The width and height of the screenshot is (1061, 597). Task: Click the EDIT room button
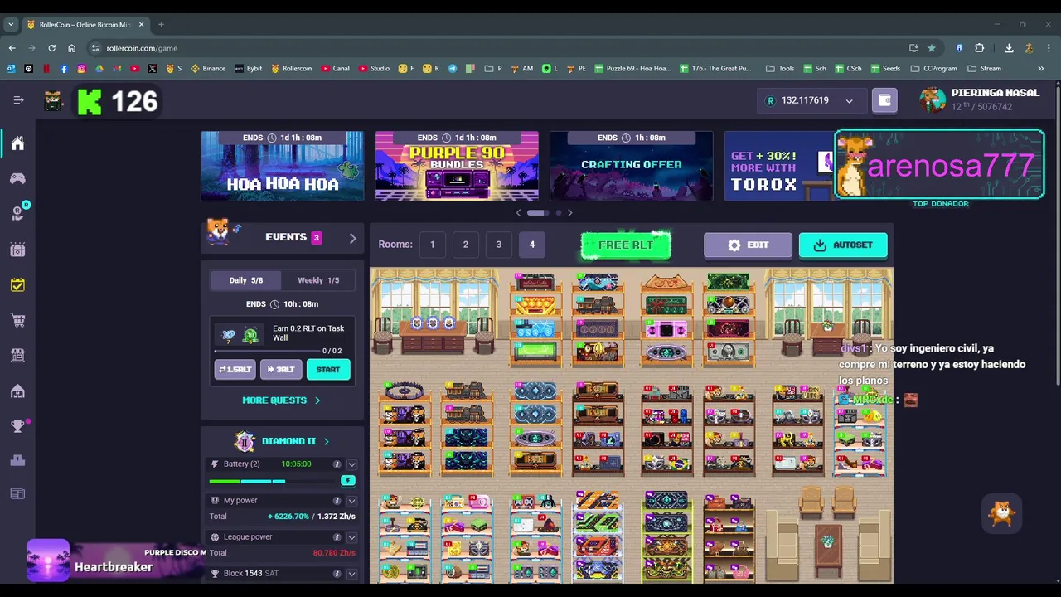click(749, 245)
